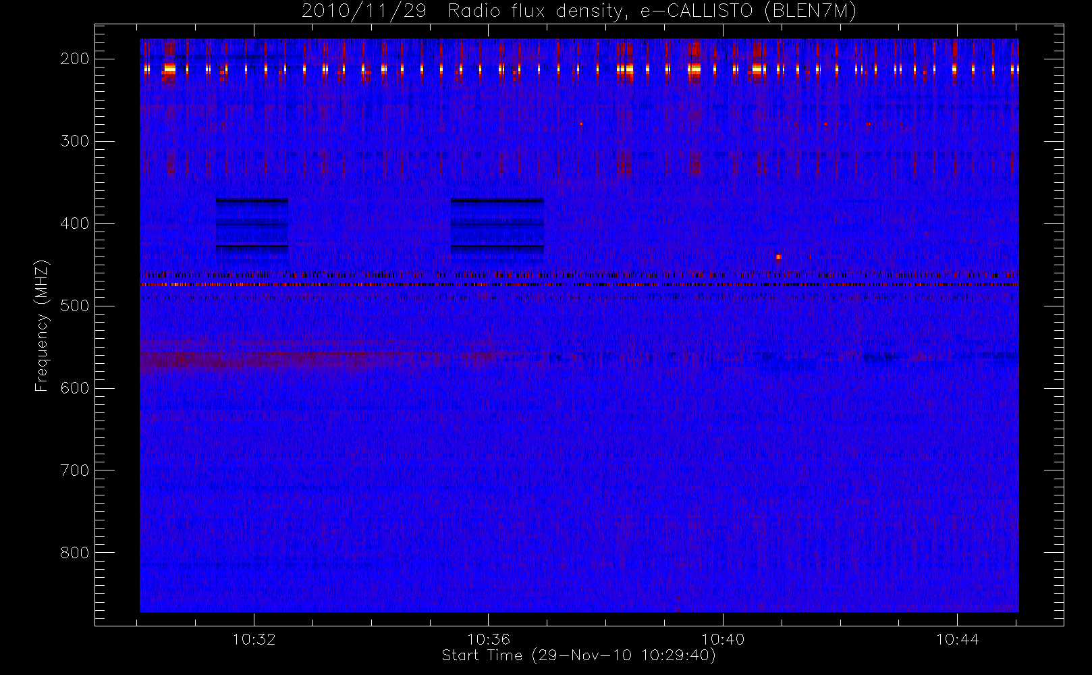Screen dimensions: 1092x675
Task: Click the dark striped block near 10:32
Action: pos(252,225)
